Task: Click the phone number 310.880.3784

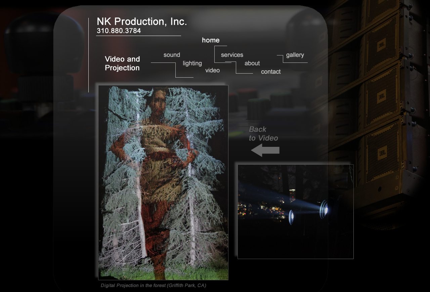Action: click(119, 31)
